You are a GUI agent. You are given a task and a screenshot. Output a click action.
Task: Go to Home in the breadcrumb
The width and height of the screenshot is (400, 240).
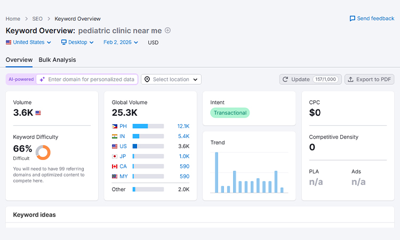13,19
